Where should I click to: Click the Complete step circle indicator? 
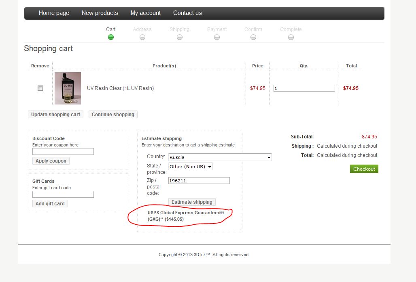tap(291, 37)
